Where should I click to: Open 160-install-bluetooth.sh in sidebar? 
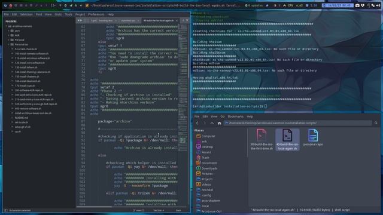28,81
